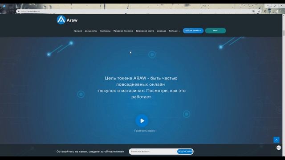The height and width of the screenshot is (160, 285).
Task: Open the Продажа токенов page
Action: click(123, 31)
